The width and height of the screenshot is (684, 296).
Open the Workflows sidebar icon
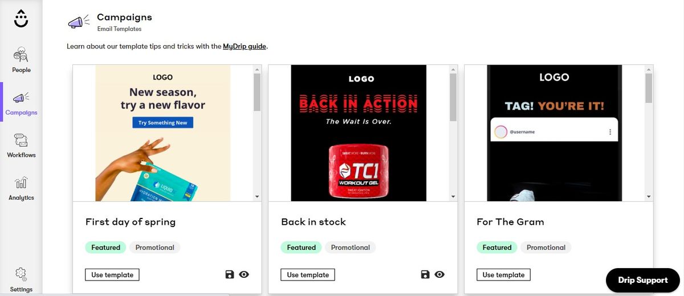pyautogui.click(x=21, y=140)
